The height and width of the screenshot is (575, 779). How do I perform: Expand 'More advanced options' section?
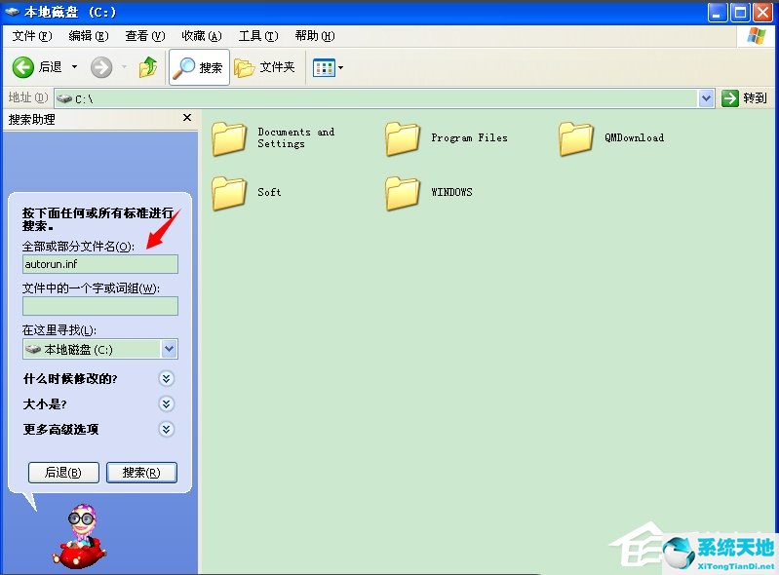[x=167, y=429]
